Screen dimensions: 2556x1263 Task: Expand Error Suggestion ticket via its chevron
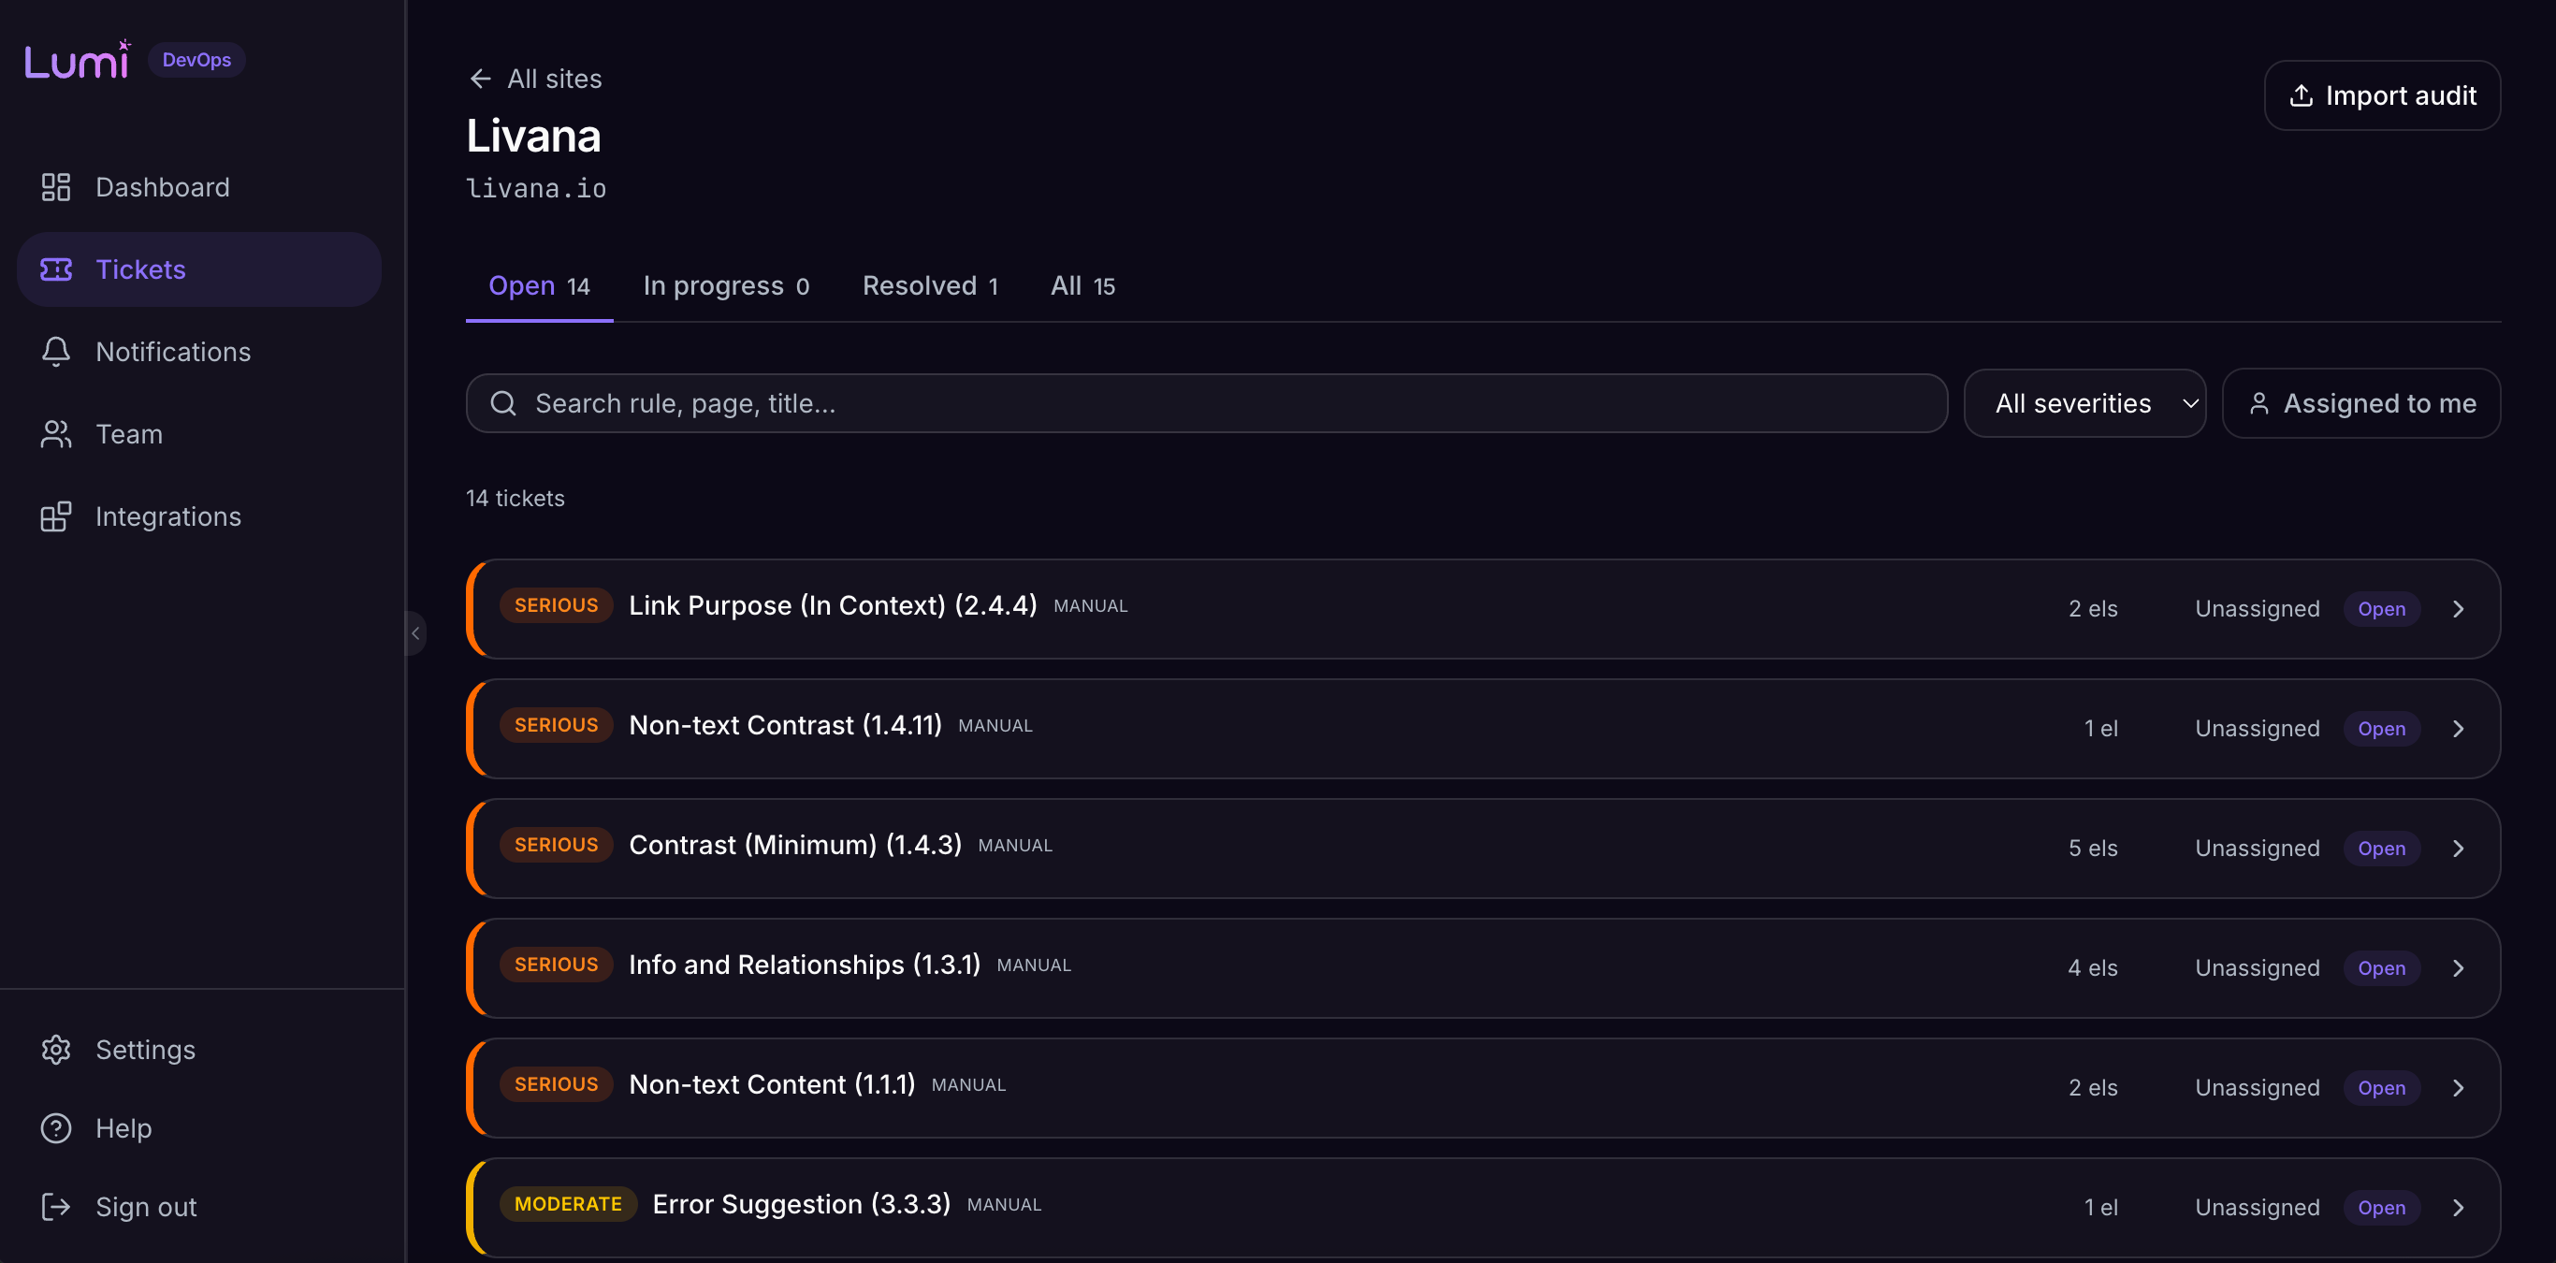click(2458, 1208)
